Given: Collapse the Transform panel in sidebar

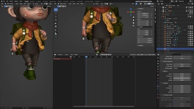Looking at the screenshot, I should point(138,9).
